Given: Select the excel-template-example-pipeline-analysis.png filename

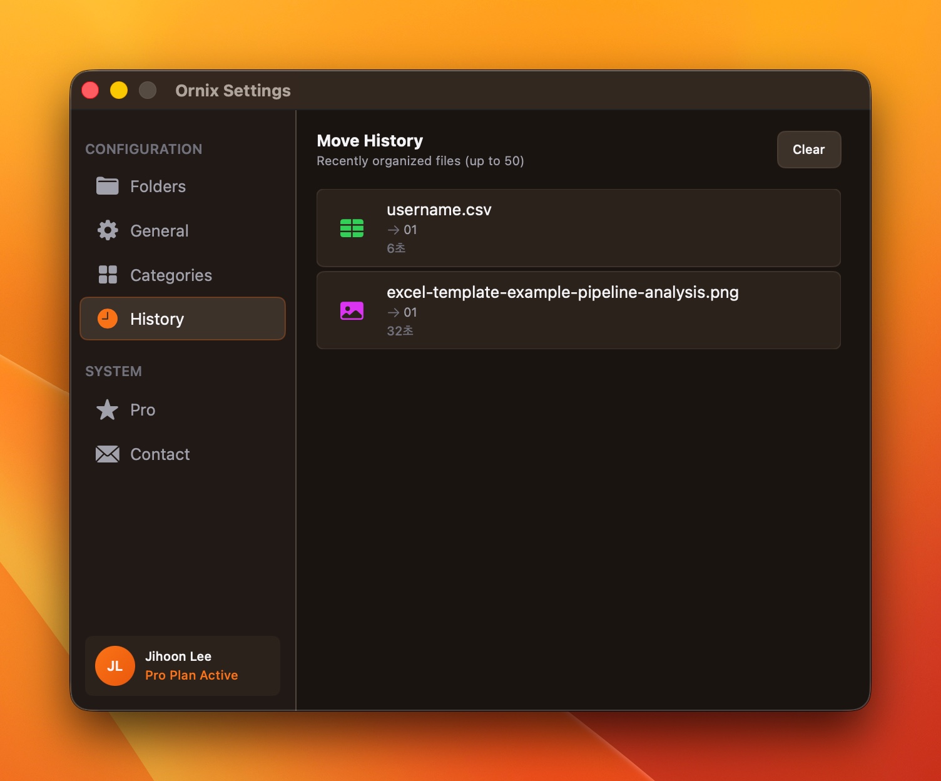Looking at the screenshot, I should point(562,292).
